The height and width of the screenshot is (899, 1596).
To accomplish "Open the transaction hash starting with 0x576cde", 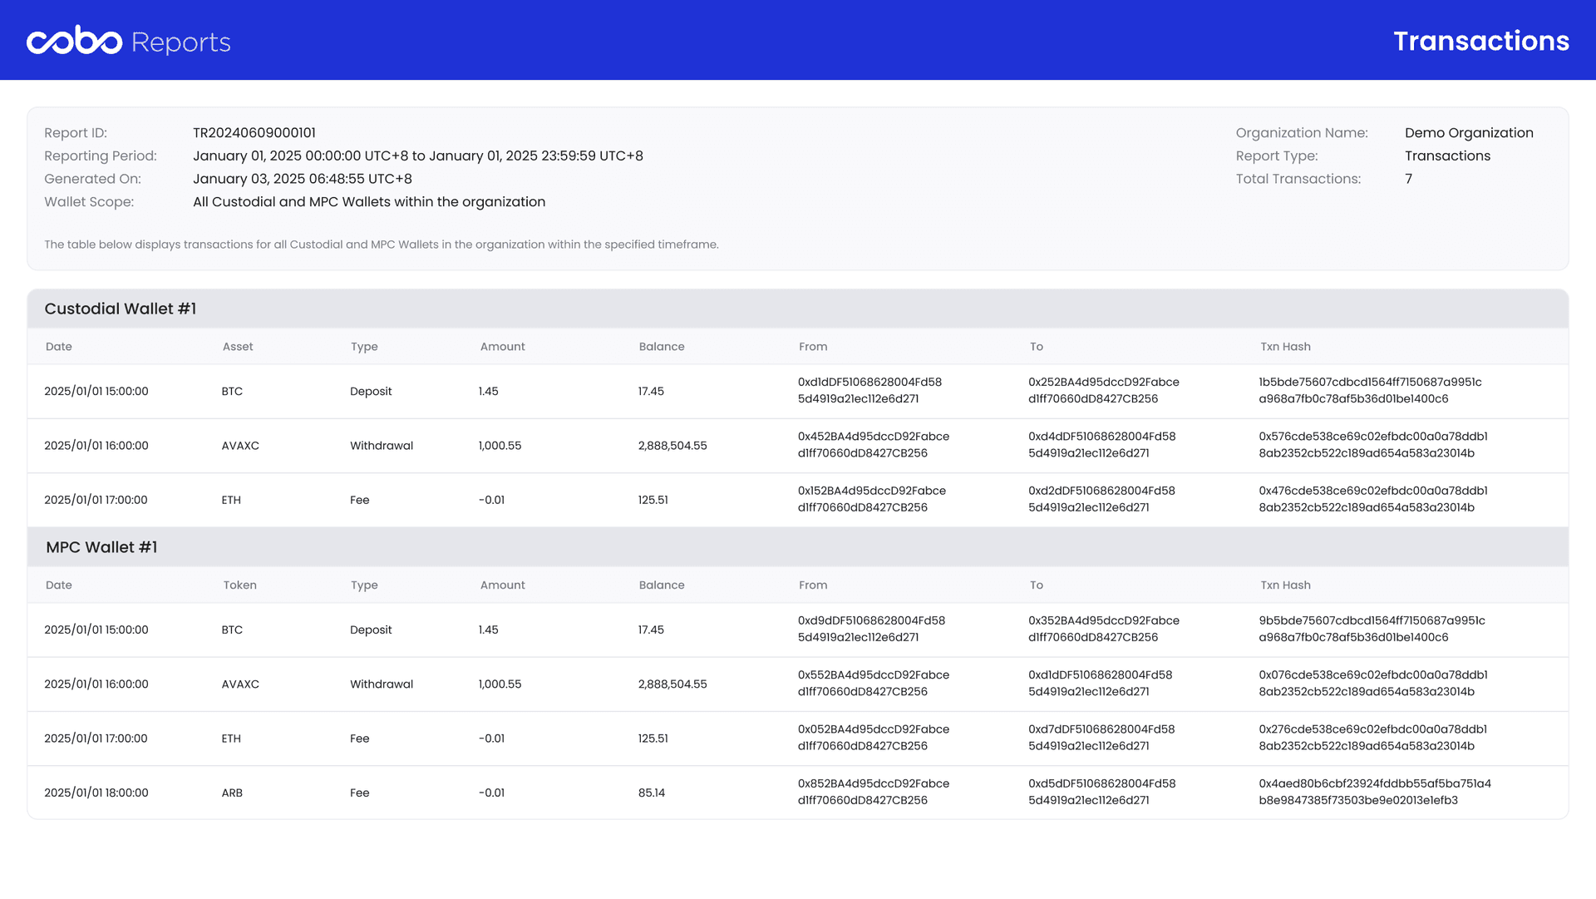I will [x=1372, y=445].
